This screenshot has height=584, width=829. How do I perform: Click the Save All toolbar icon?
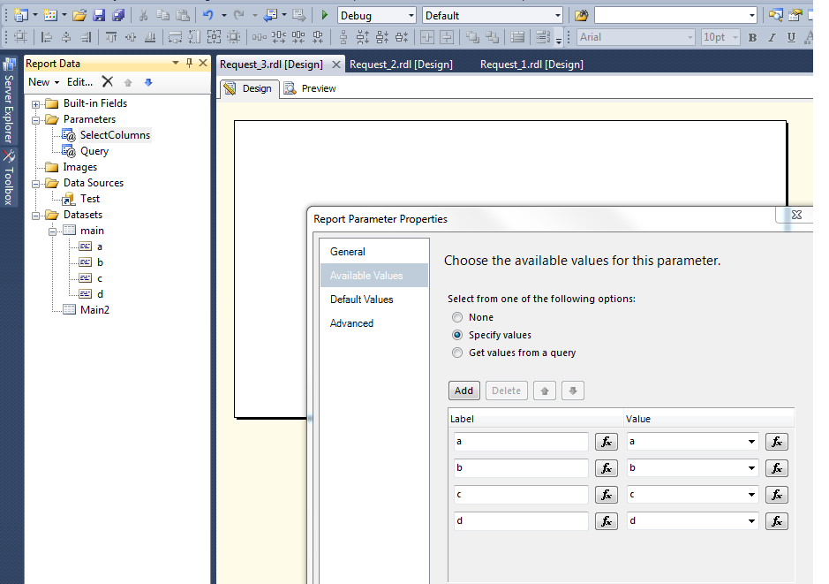pyautogui.click(x=119, y=15)
